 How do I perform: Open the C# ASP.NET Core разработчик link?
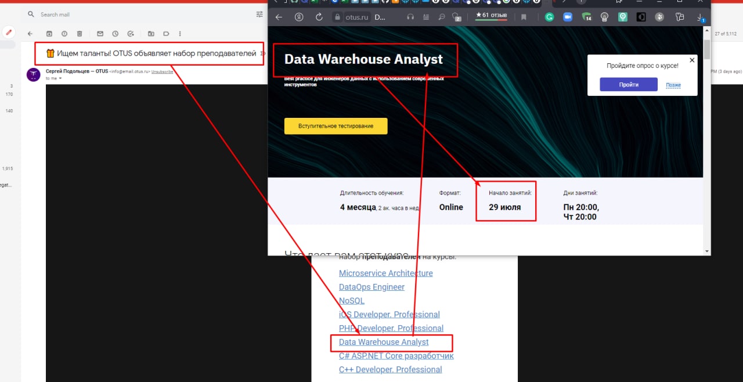click(396, 356)
